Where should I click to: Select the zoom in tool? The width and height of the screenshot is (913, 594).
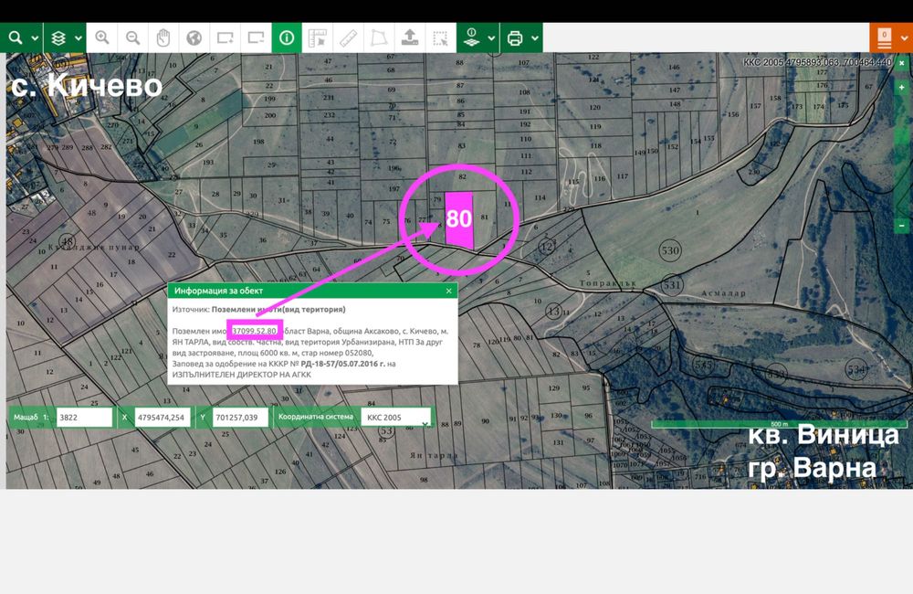tap(102, 38)
